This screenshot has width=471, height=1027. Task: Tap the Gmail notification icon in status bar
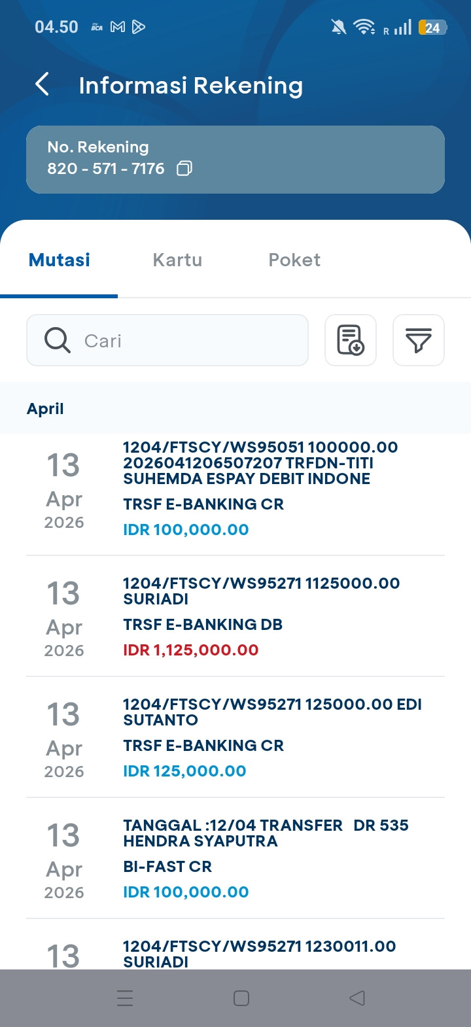point(118,27)
